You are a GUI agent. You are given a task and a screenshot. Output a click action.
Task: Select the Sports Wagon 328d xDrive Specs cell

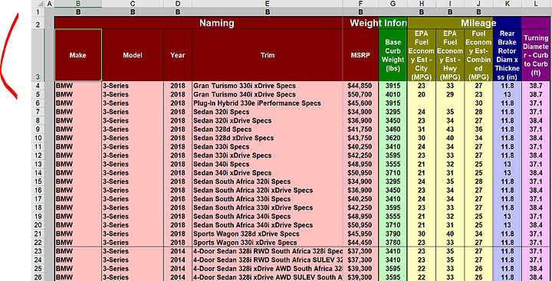click(x=268, y=234)
